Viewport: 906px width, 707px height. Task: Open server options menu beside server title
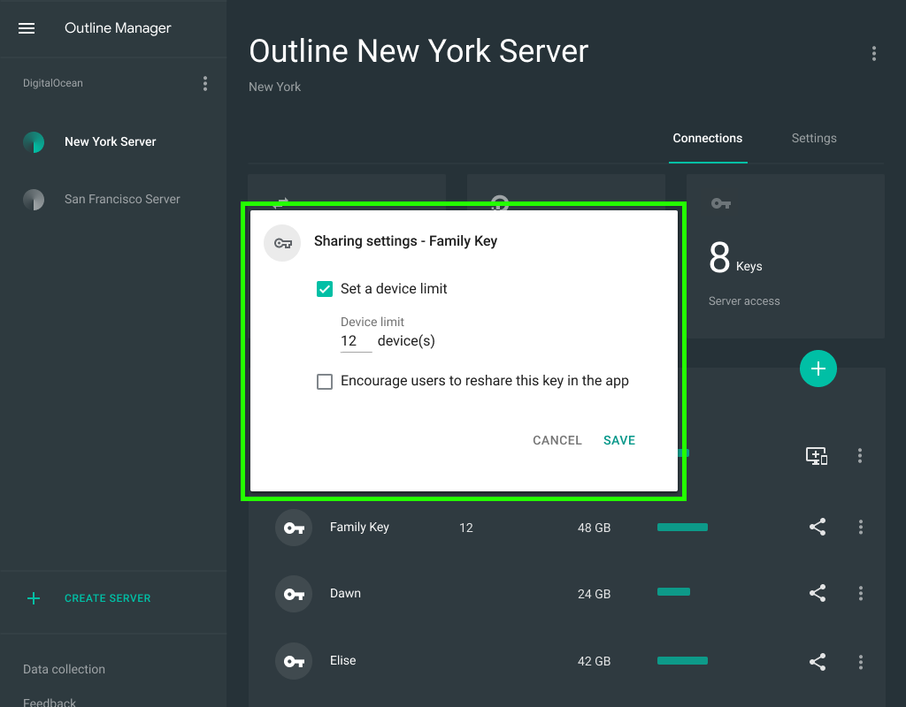click(873, 54)
